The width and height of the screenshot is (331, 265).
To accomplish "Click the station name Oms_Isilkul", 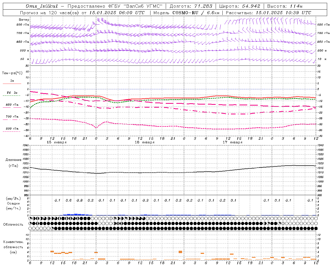I will tap(42, 6).
